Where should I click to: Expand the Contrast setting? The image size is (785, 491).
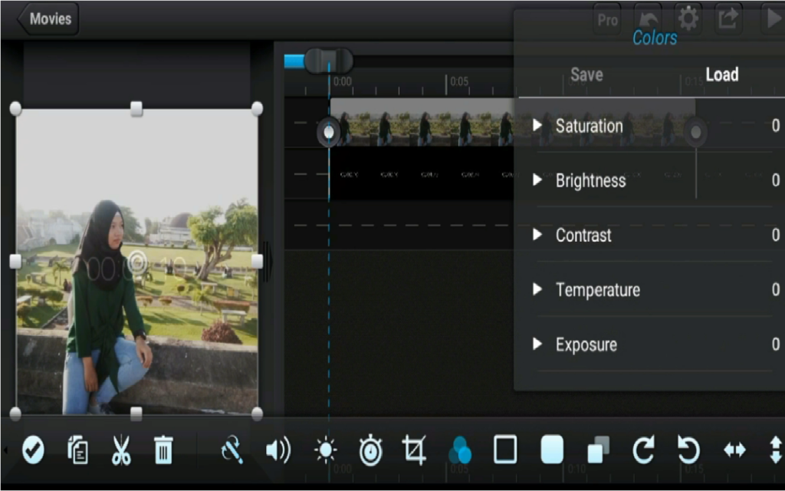[x=537, y=235]
